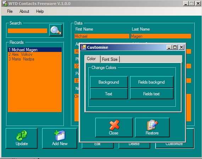Click the magnifying glass search icon
The height and width of the screenshot is (159, 202).
(x=56, y=30)
